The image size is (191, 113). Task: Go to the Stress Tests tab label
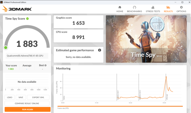tap(153, 11)
